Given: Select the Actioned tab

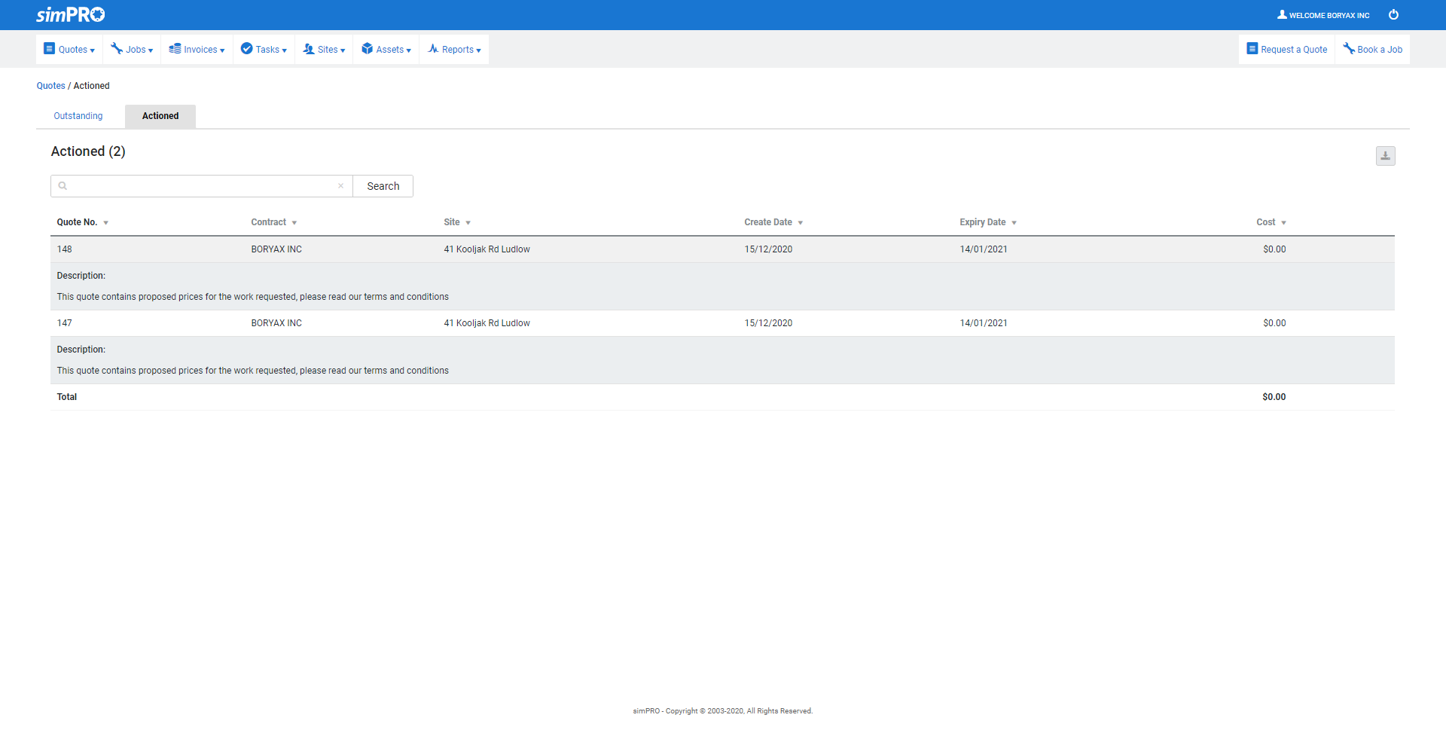Looking at the screenshot, I should 160,116.
